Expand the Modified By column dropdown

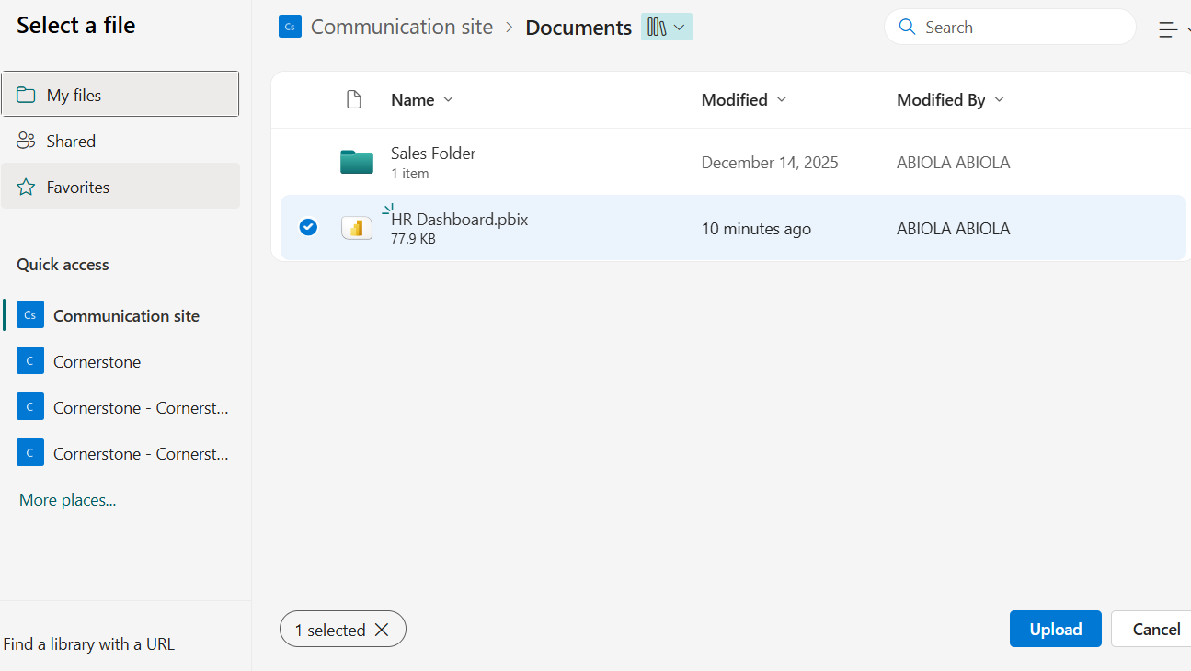[1000, 99]
